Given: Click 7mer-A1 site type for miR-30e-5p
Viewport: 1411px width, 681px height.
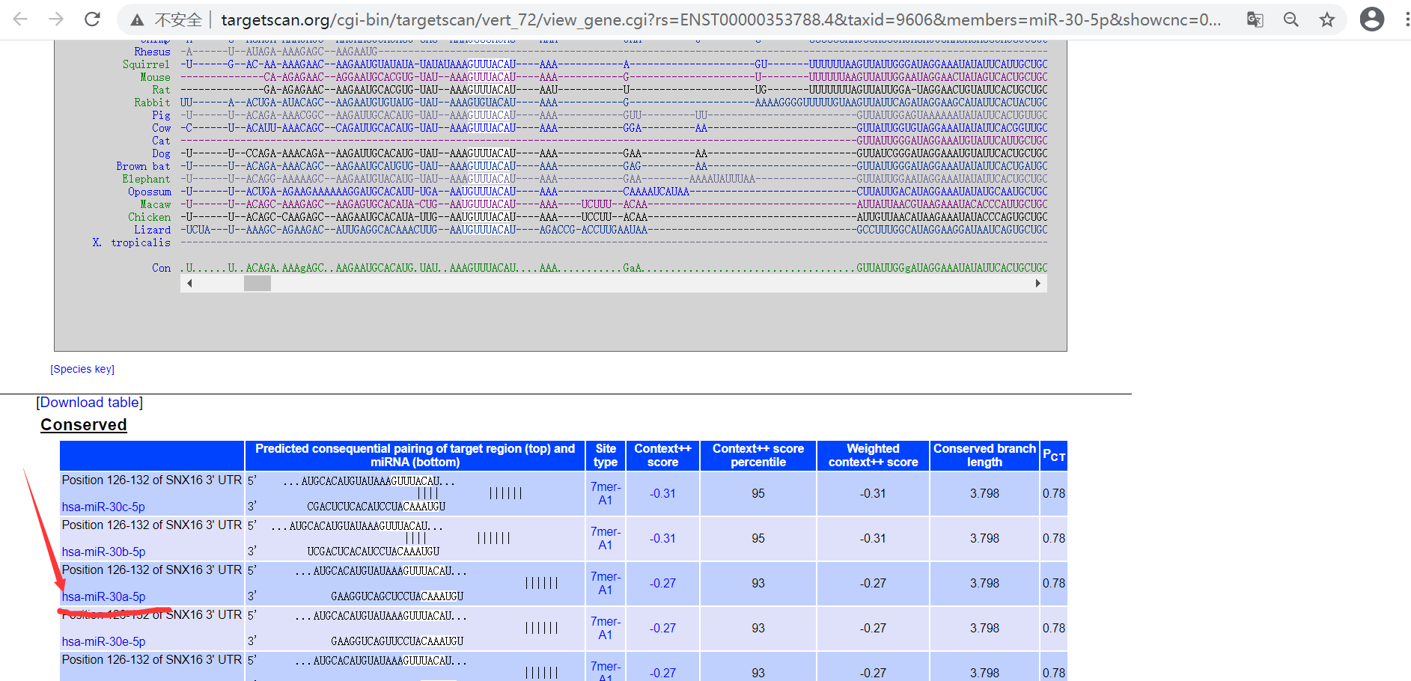Looking at the screenshot, I should pyautogui.click(x=606, y=629).
